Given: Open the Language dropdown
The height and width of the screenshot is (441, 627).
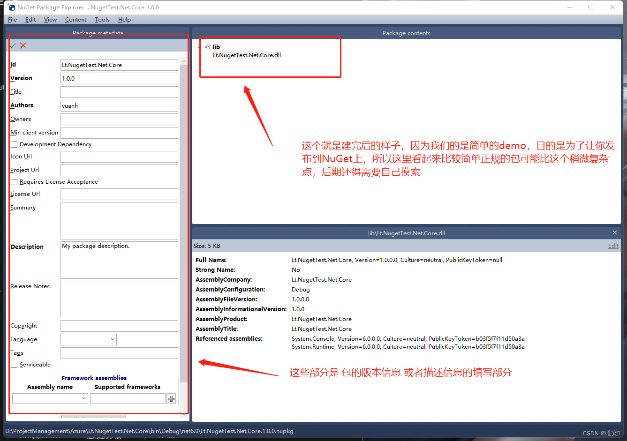Looking at the screenshot, I should pos(89,339).
